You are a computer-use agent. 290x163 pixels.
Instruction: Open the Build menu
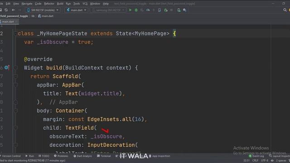pos(60,4)
